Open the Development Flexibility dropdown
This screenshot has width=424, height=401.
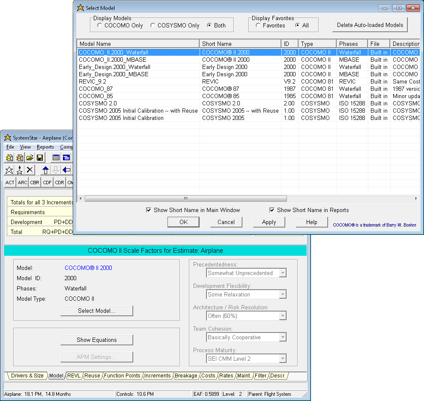point(283,294)
